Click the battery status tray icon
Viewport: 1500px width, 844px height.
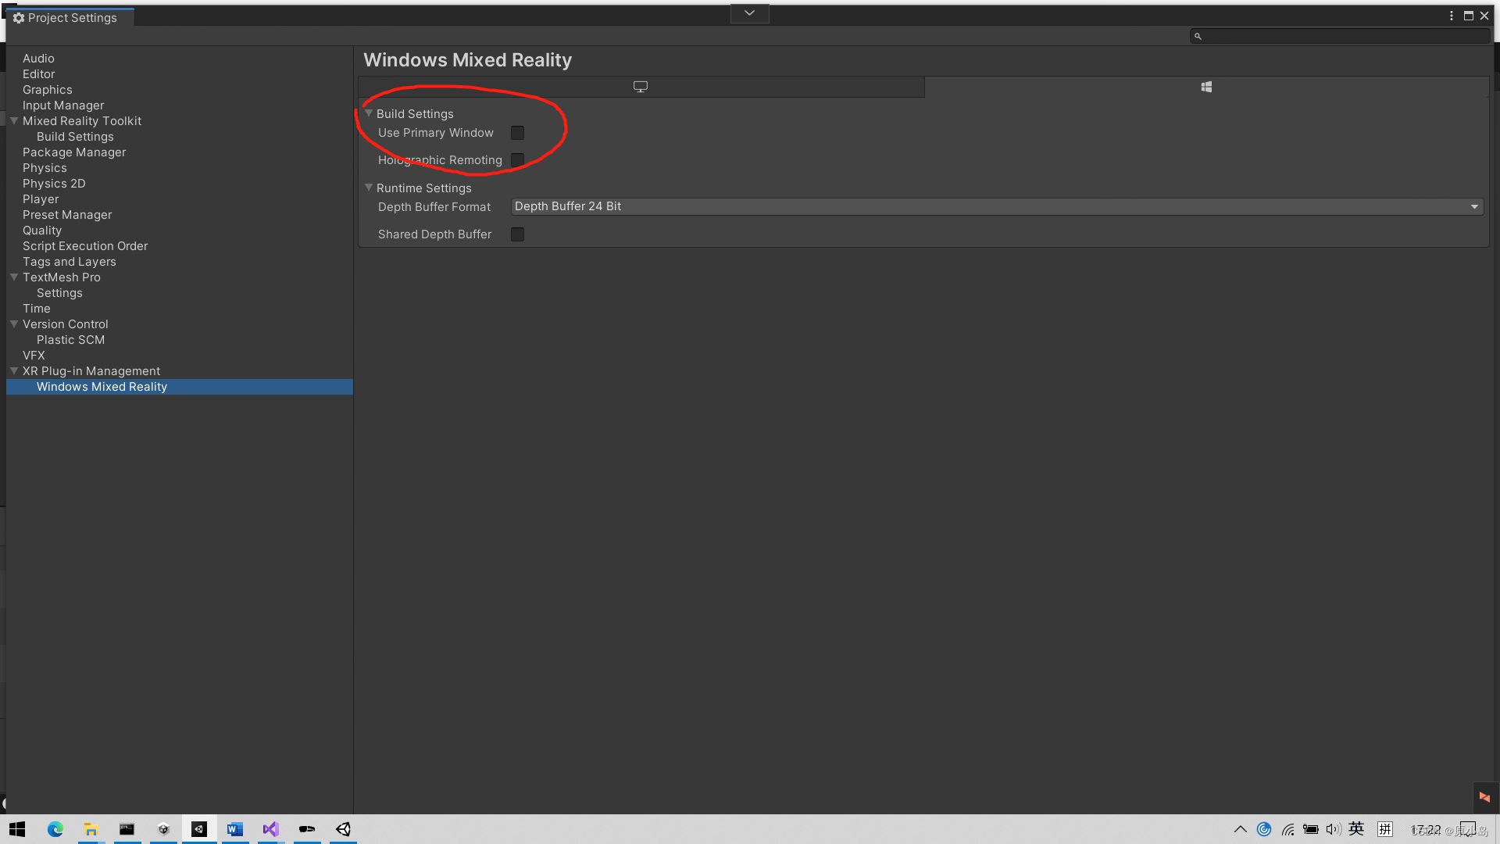point(1310,829)
